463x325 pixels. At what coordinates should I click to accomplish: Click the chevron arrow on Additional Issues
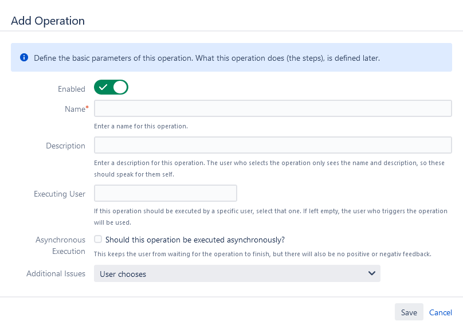371,273
